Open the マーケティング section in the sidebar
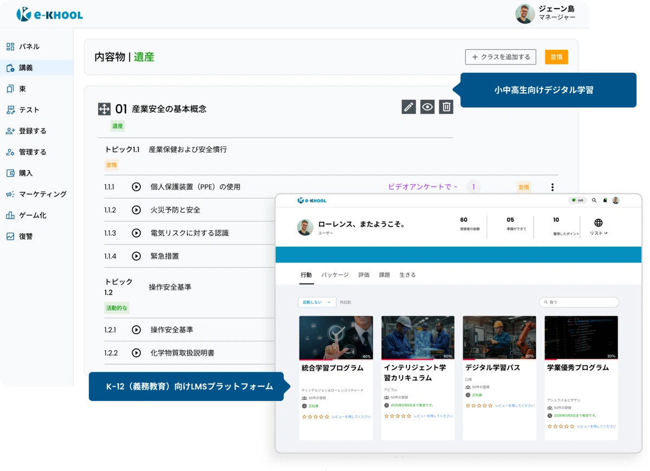Image resolution: width=650 pixels, height=471 pixels. tap(36, 193)
